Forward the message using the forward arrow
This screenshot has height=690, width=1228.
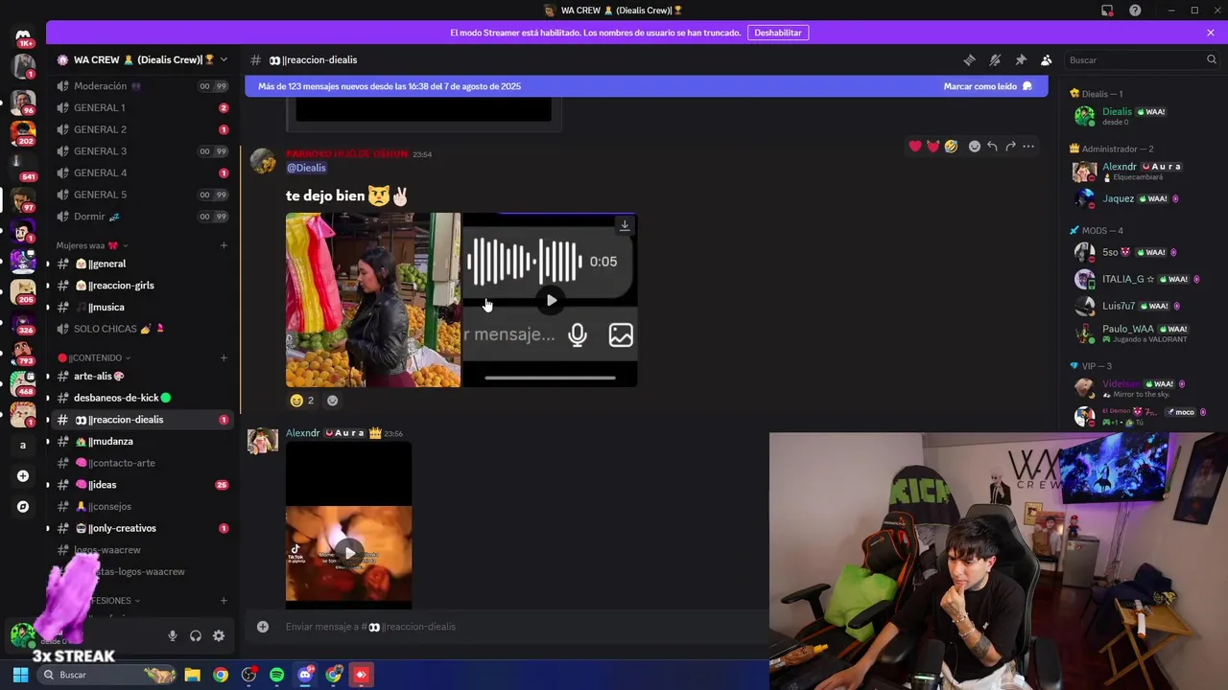click(x=1010, y=147)
